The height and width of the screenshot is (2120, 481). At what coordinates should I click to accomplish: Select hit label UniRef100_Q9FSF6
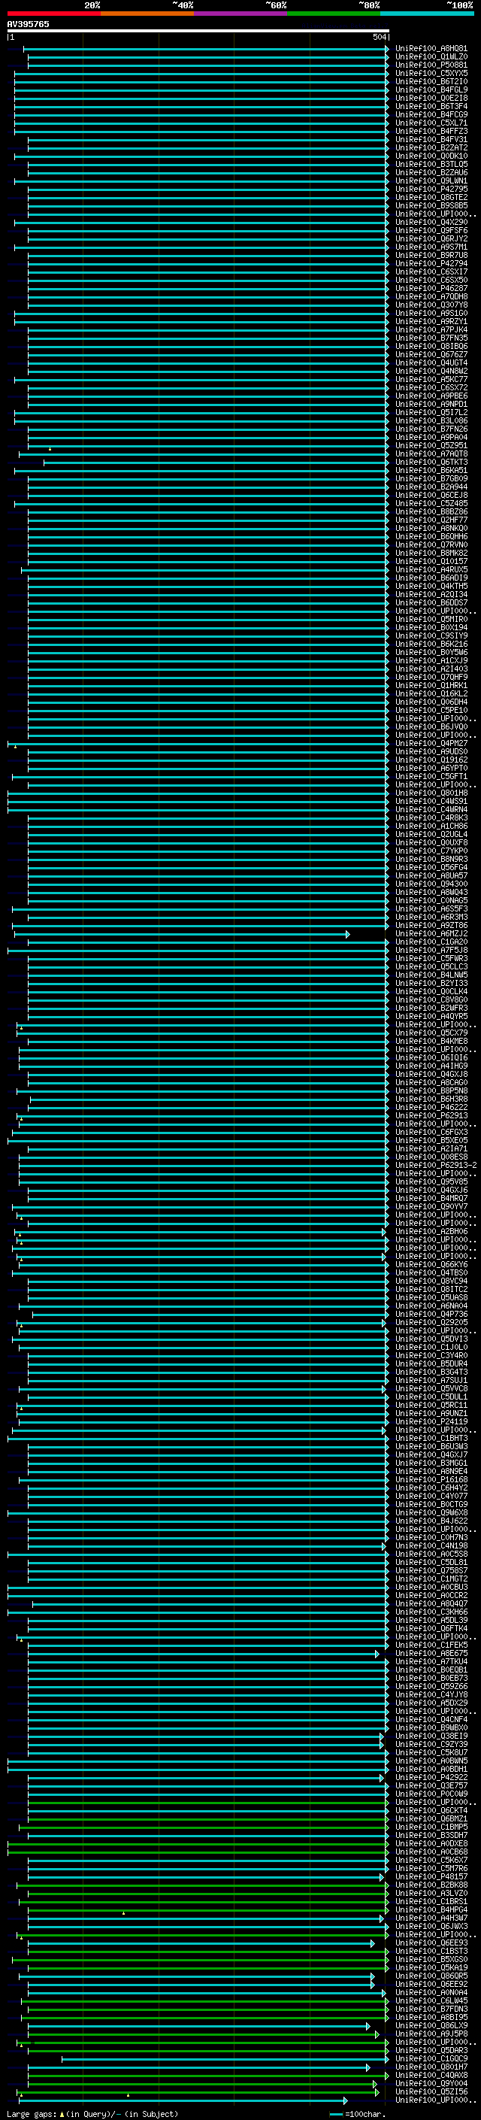[x=431, y=230]
